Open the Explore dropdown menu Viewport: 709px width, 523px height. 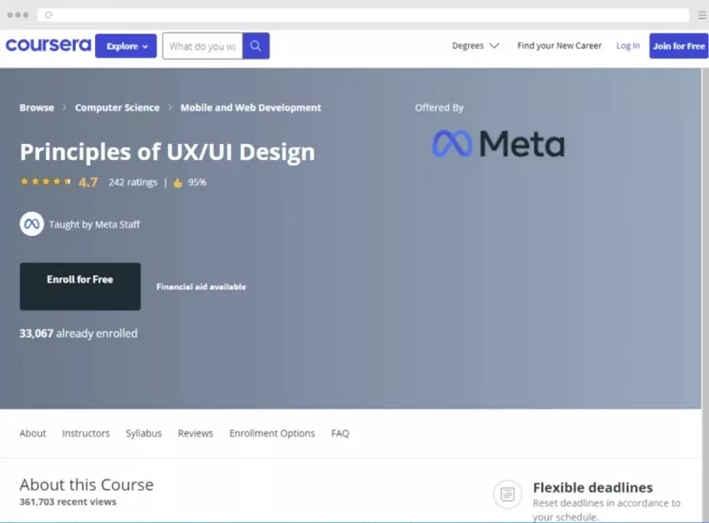125,46
